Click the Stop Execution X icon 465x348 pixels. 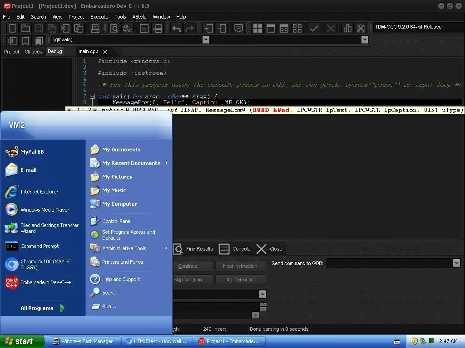331,29
